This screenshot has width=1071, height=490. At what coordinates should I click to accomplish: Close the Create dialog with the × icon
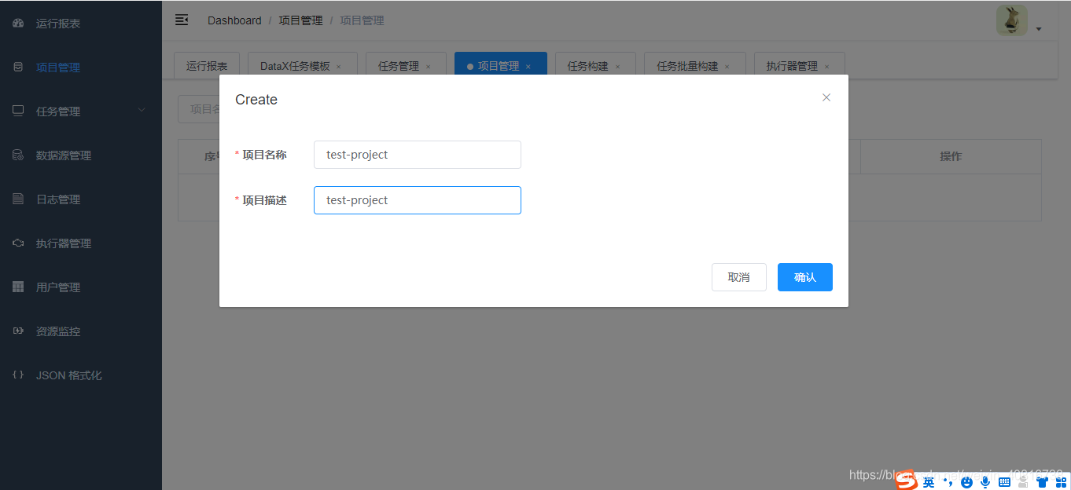coord(826,97)
